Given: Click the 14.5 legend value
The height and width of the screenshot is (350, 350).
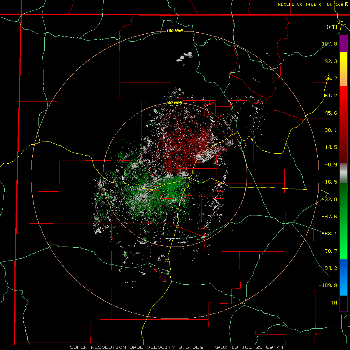Looking at the screenshot, I should tap(331, 147).
